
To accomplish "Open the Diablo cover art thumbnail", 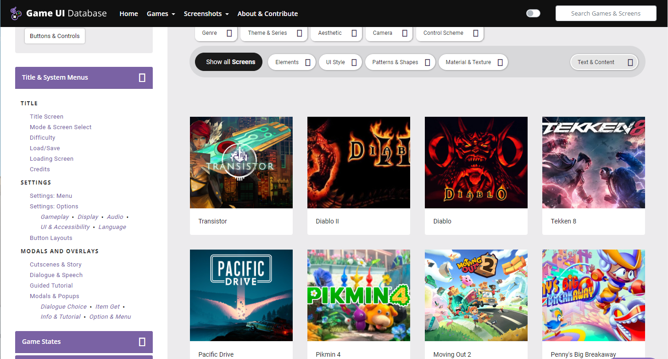I will 476,163.
